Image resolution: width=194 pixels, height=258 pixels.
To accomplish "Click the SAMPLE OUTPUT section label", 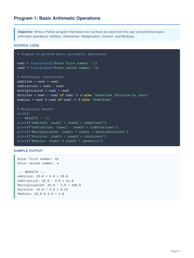I will pyautogui.click(x=28, y=151).
